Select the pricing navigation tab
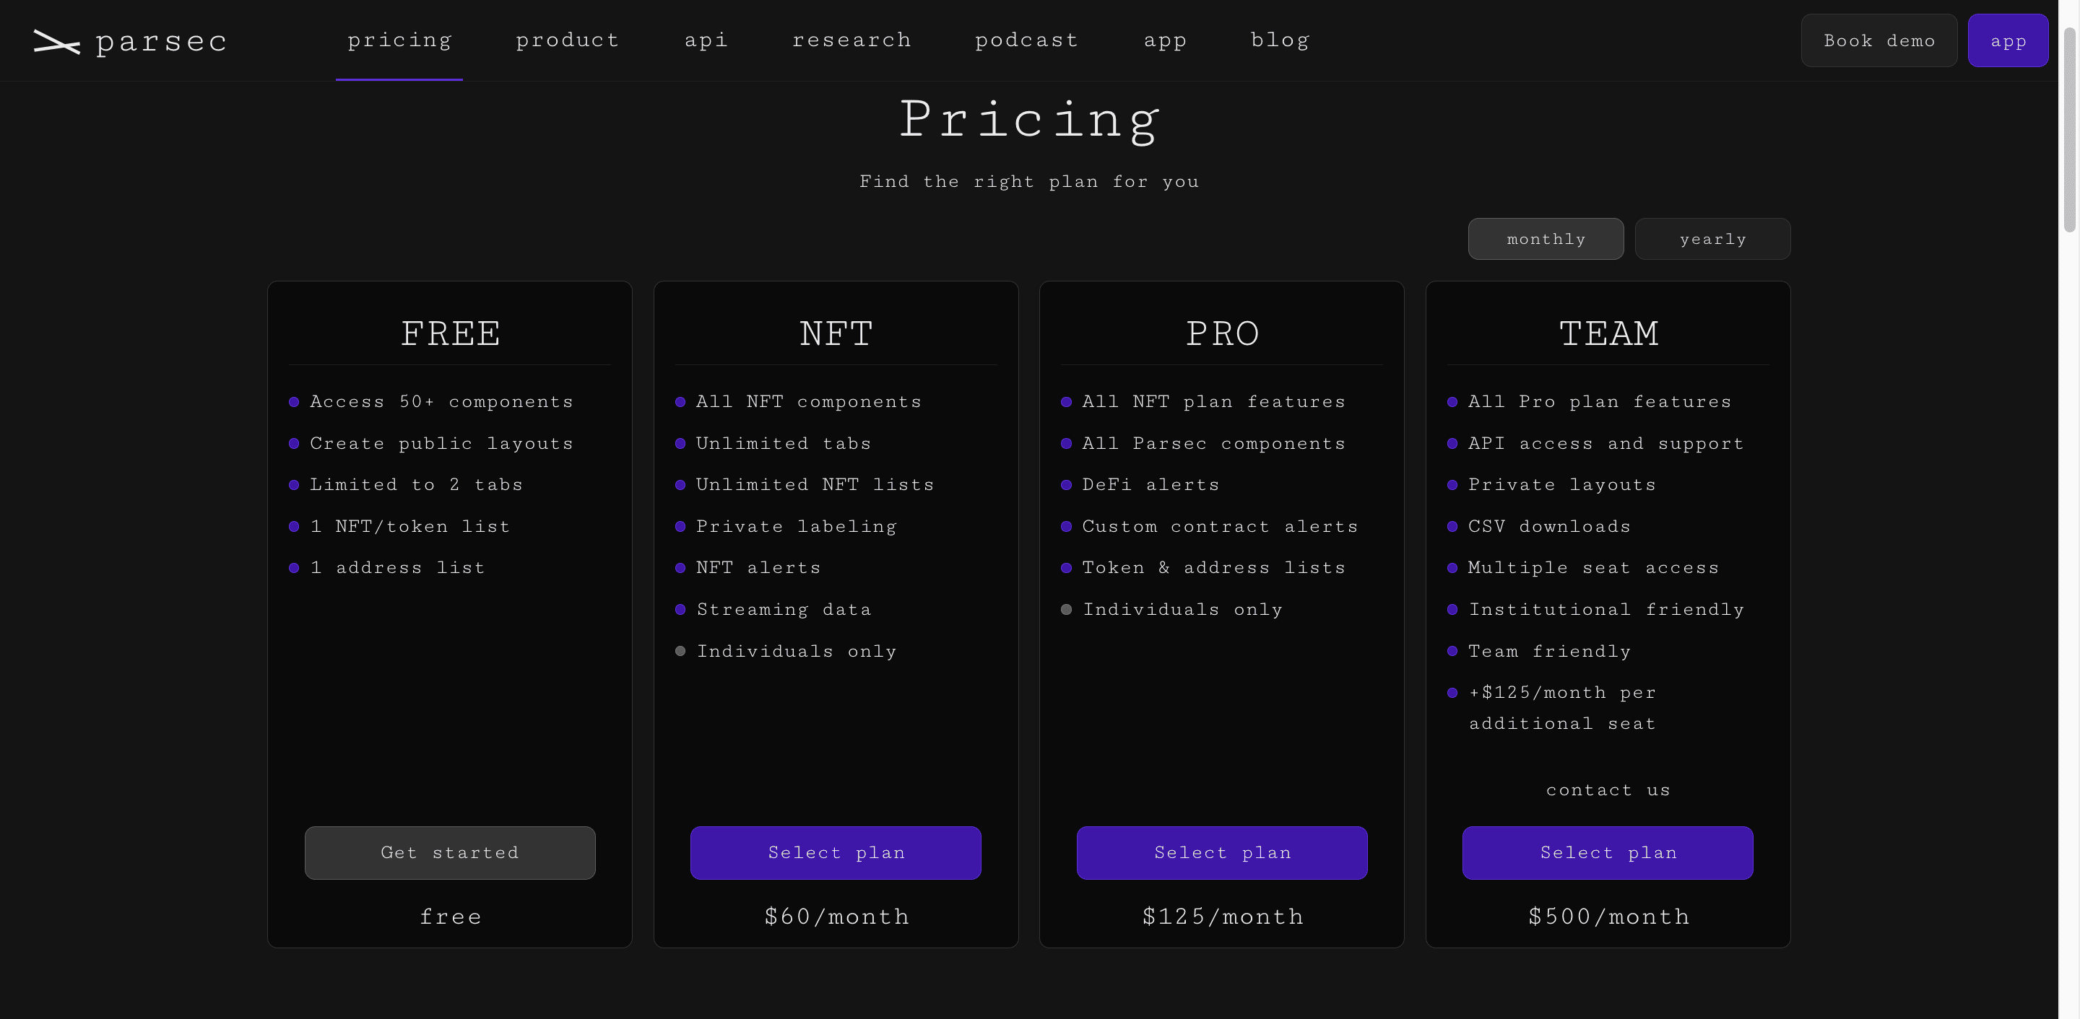This screenshot has width=2080, height=1019. click(x=399, y=40)
